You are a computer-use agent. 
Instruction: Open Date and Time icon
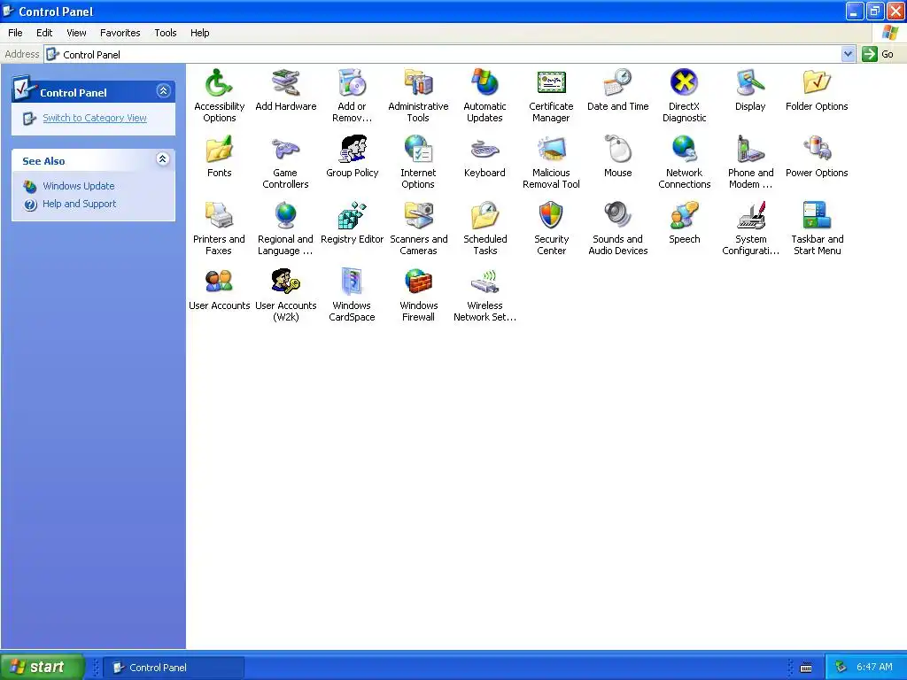pyautogui.click(x=617, y=82)
